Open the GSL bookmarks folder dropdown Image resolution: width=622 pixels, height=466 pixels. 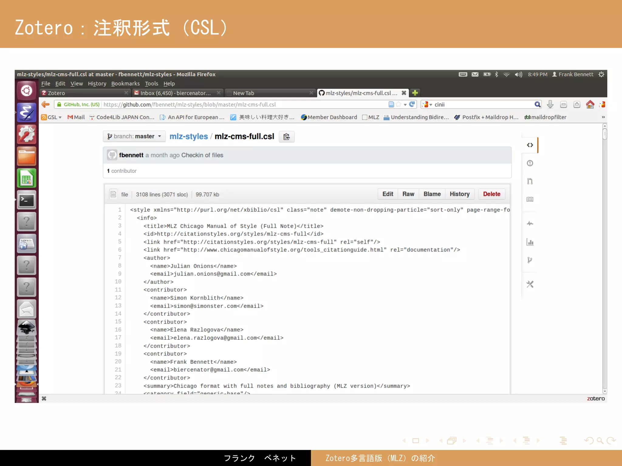[x=51, y=117]
